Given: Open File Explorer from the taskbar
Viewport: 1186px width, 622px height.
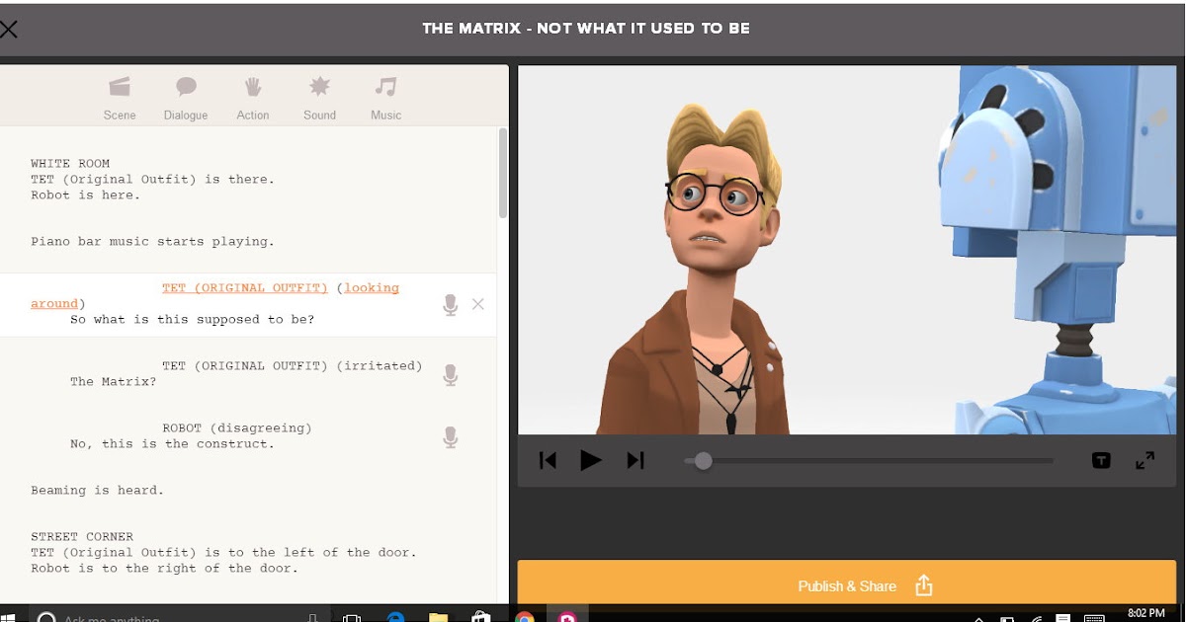Looking at the screenshot, I should click(x=439, y=617).
